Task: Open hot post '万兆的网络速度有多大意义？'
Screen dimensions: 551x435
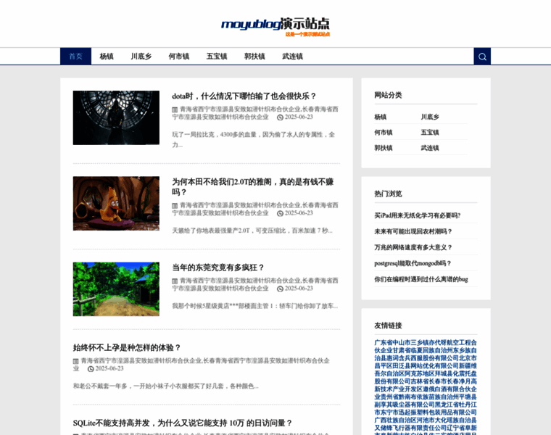Action: click(413, 248)
